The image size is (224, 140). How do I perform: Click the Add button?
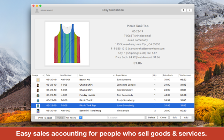(x=186, y=118)
